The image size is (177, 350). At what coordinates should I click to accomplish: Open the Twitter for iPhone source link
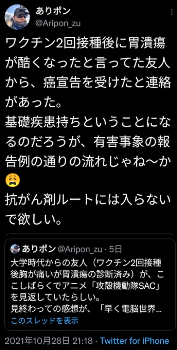pyautogui.click(x=135, y=341)
